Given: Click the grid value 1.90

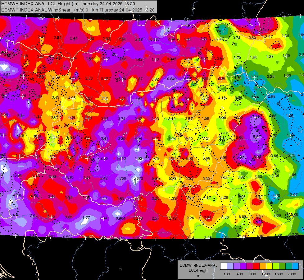Looking at the screenshot, I should (x=254, y=57).
